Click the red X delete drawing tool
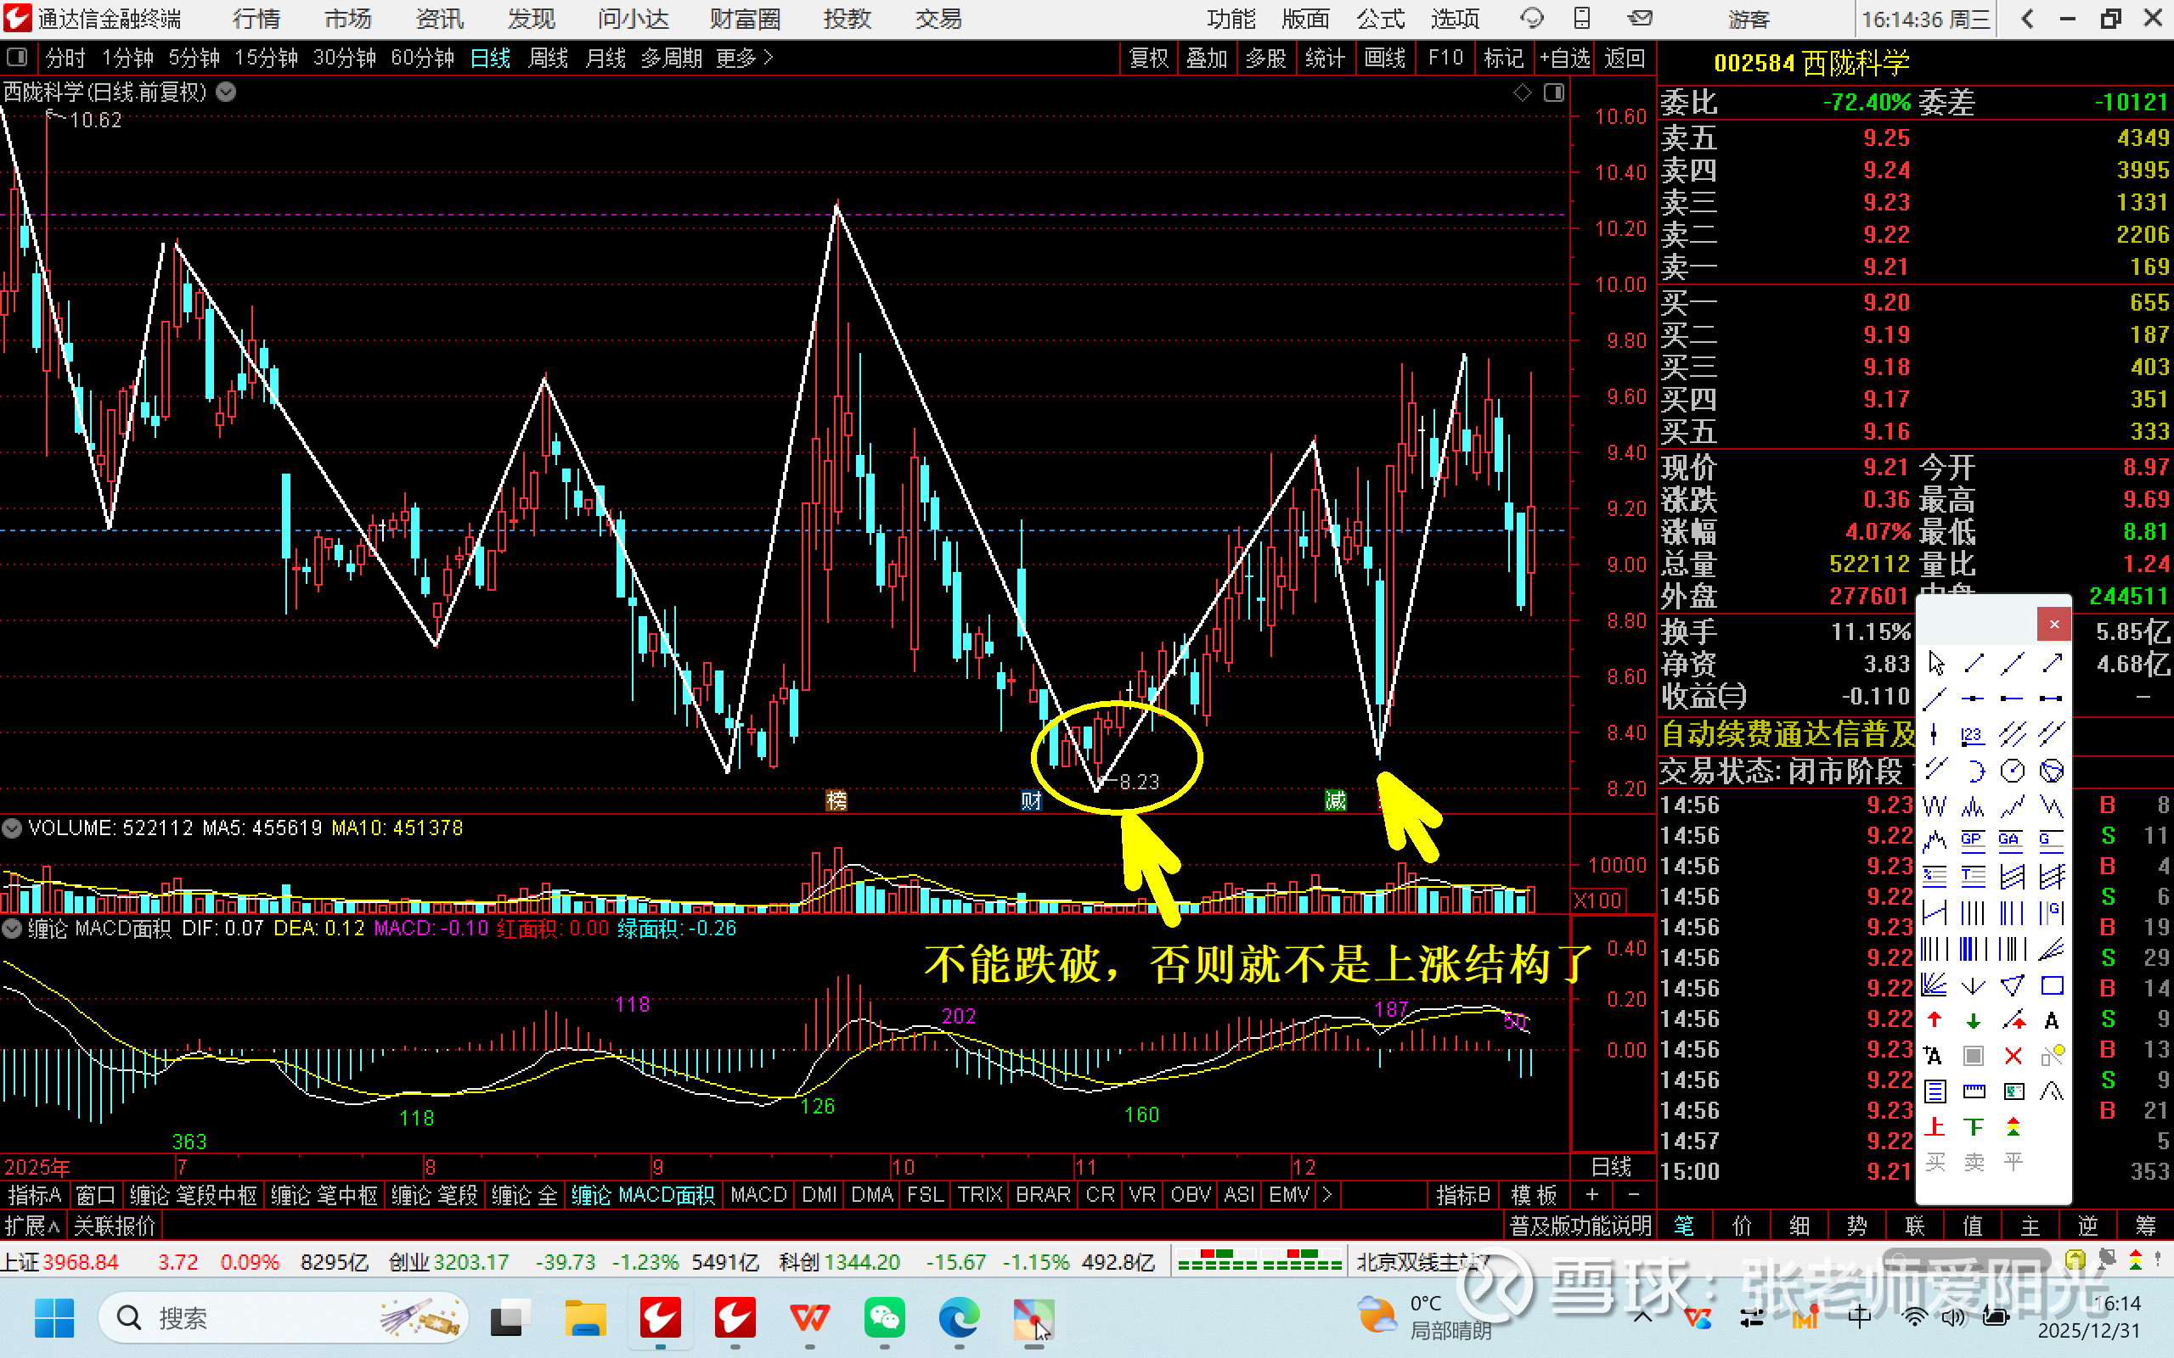This screenshot has width=2174, height=1358. pyautogui.click(x=2013, y=1056)
